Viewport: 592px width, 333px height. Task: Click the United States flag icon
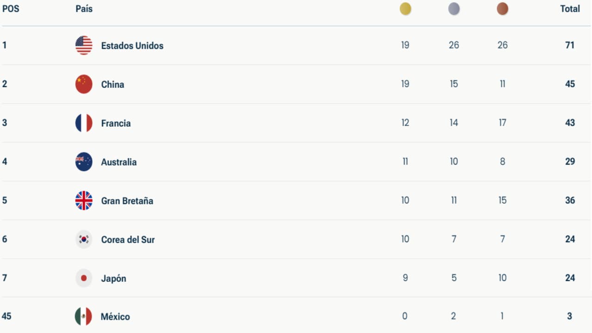click(x=84, y=45)
